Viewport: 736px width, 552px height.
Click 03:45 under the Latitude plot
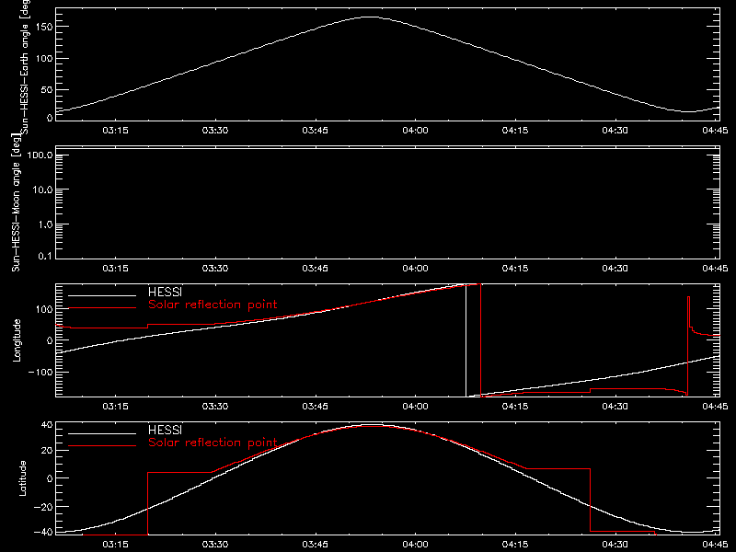click(315, 545)
